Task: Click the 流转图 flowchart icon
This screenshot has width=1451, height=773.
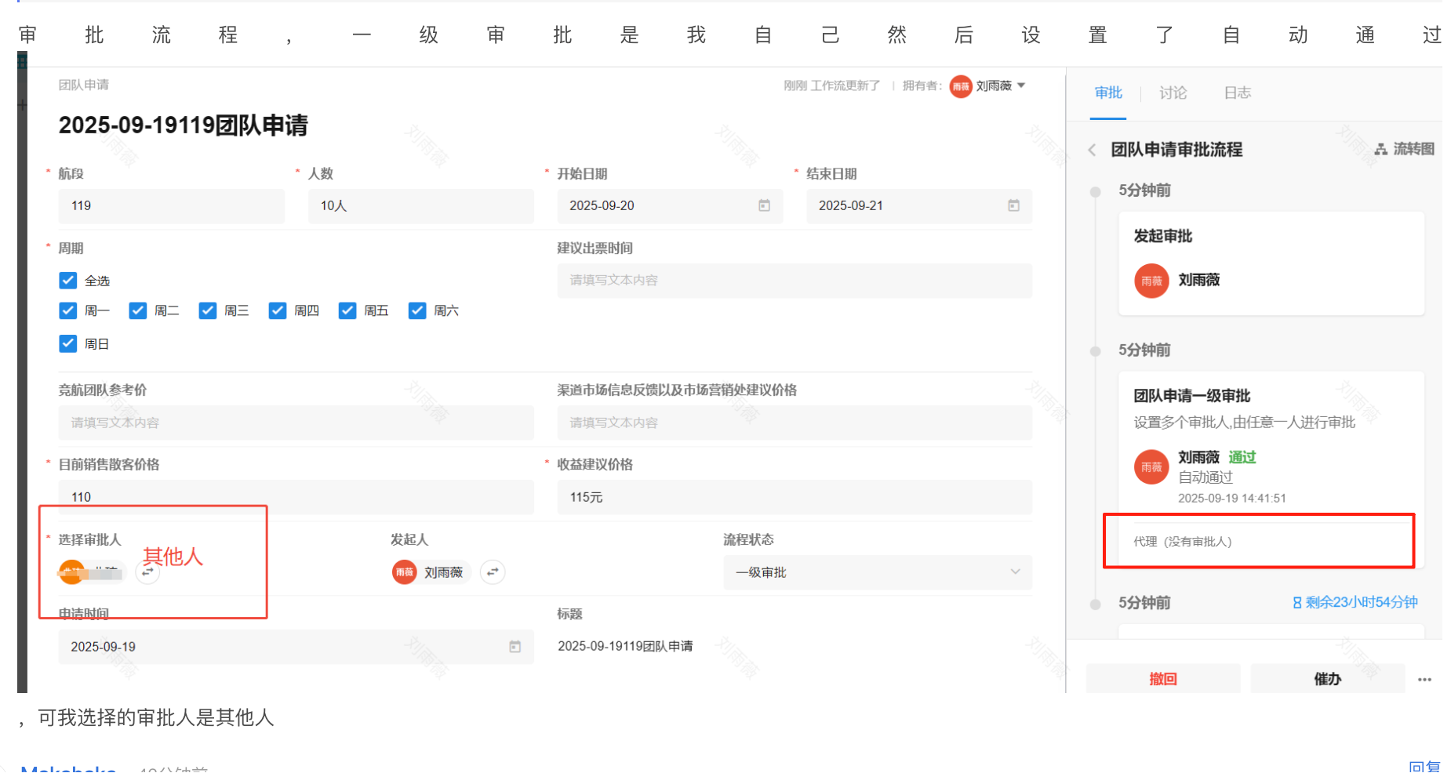Action: point(1381,149)
